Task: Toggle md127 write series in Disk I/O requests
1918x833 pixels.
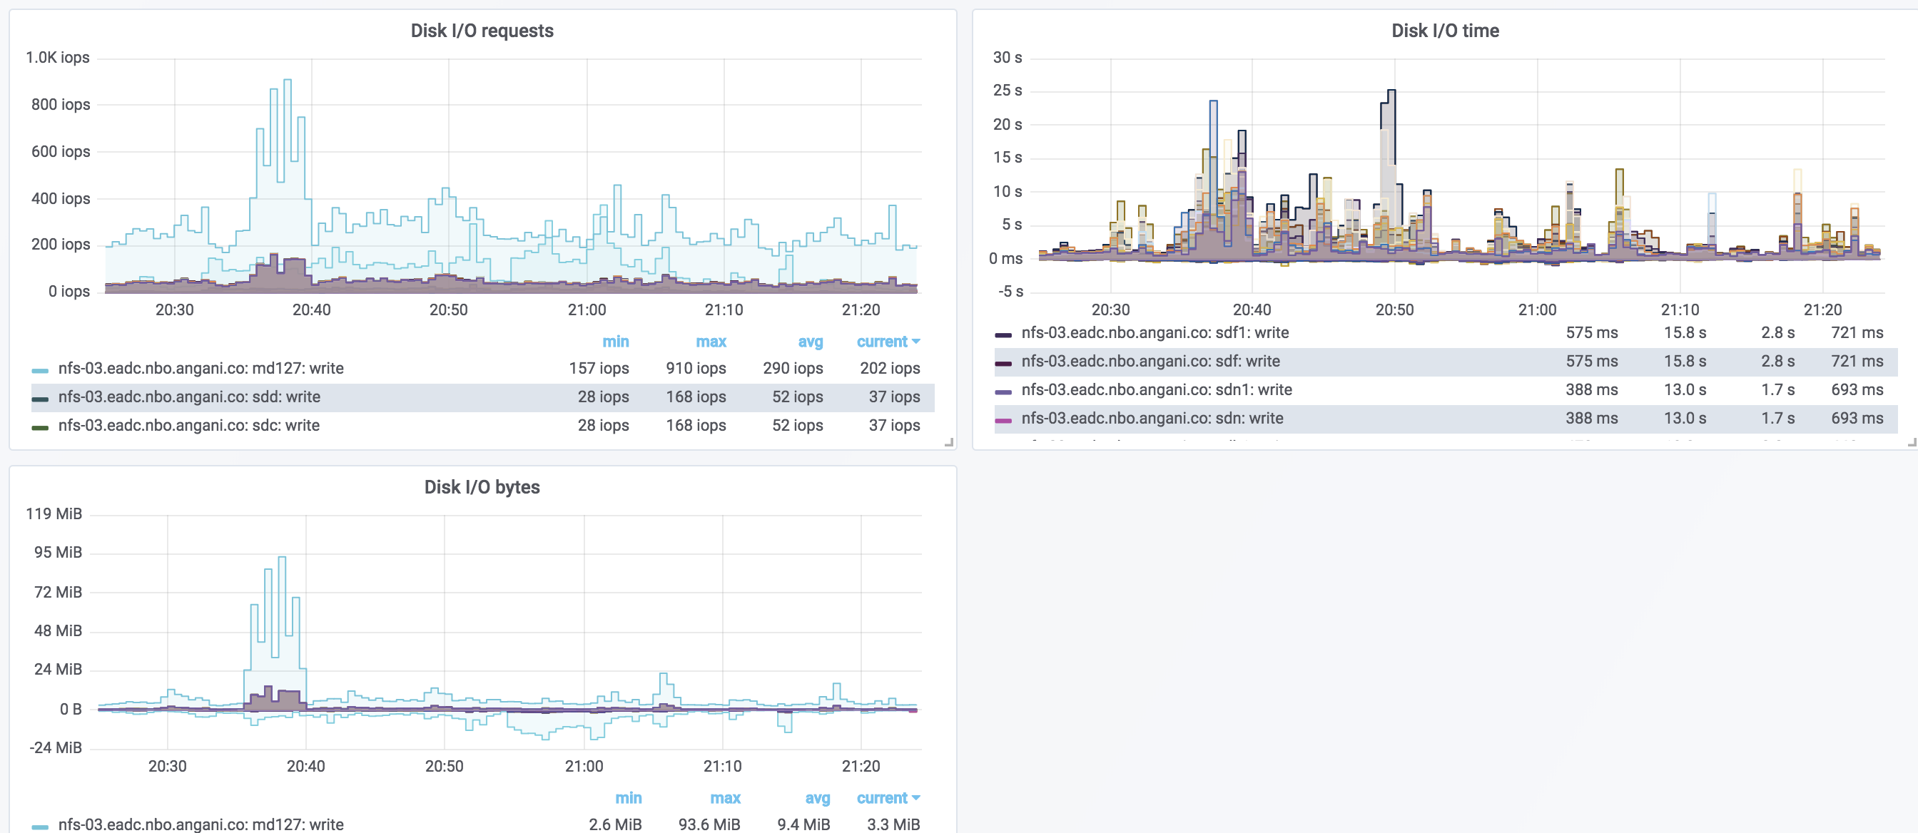Action: [x=201, y=368]
